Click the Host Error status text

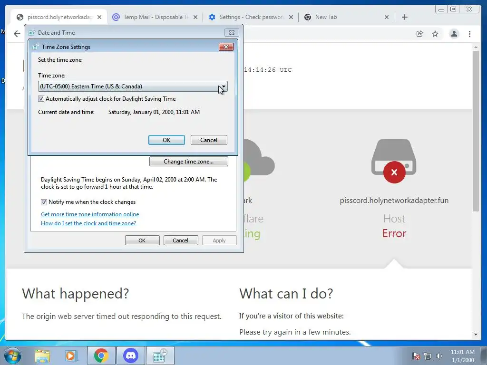pyautogui.click(x=394, y=233)
